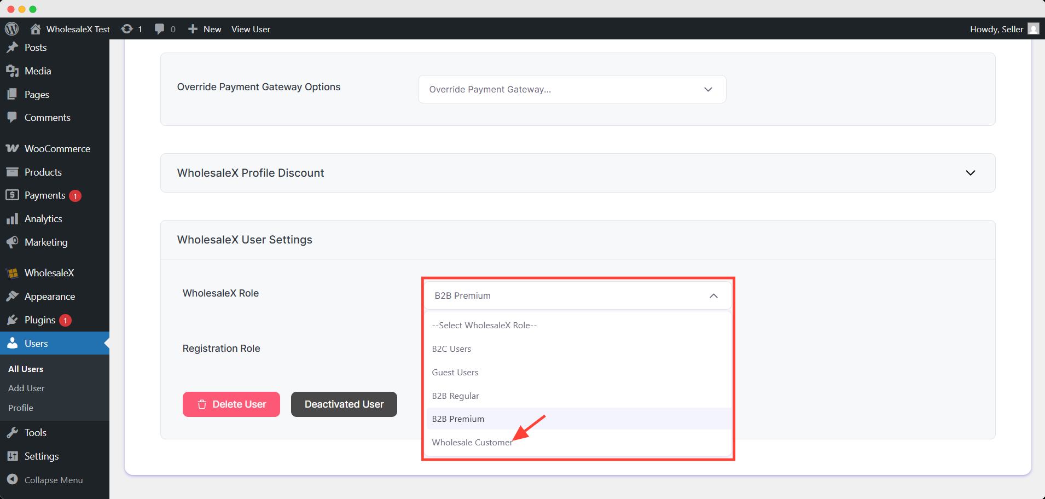
Task: Click the Delete User button
Action: (231, 404)
